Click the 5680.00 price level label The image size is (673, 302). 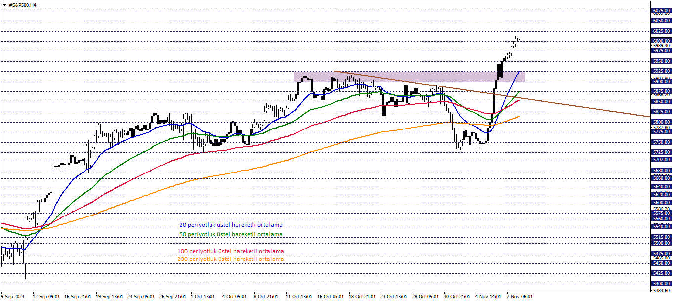click(x=661, y=170)
